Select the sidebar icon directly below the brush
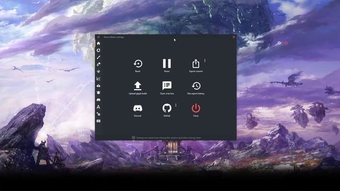Viewport: 340px width, 191px height. [x=98, y=64]
